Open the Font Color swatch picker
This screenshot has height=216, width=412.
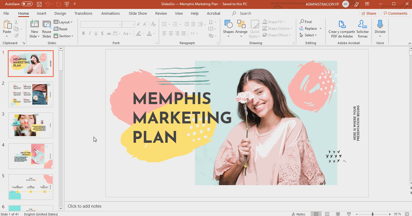click(150, 34)
